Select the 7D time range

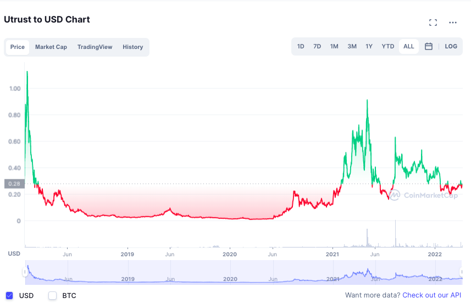click(317, 47)
